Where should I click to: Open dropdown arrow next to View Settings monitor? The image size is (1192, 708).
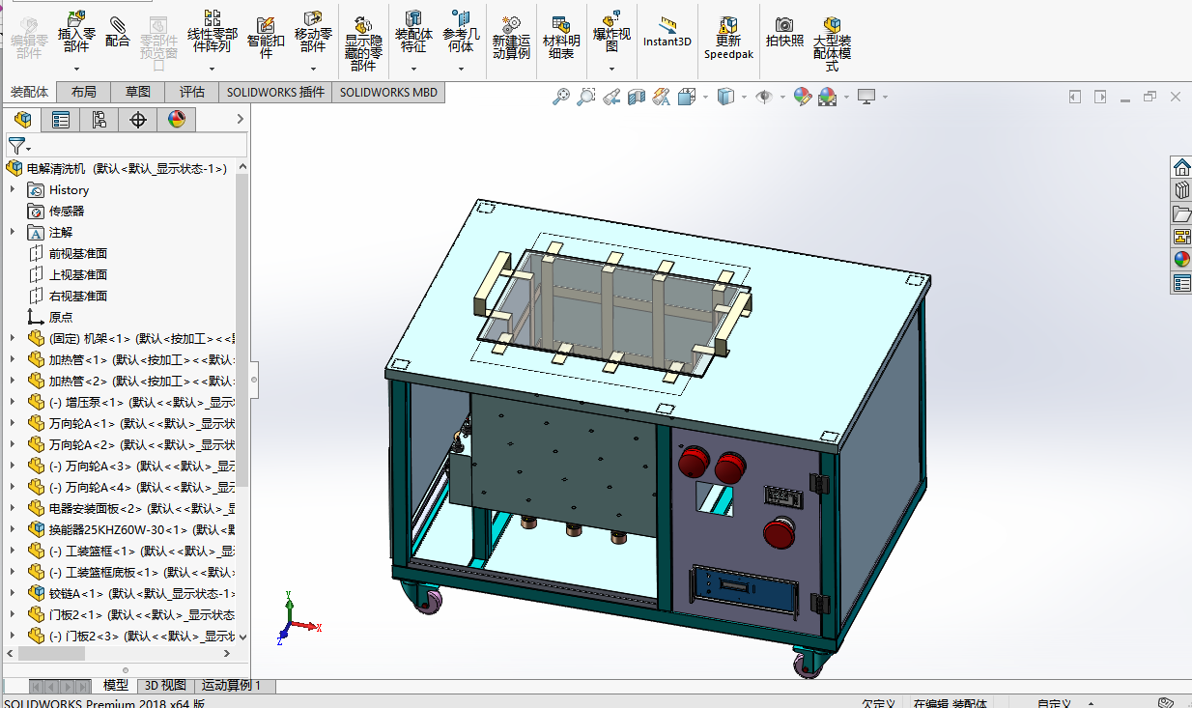click(x=885, y=98)
